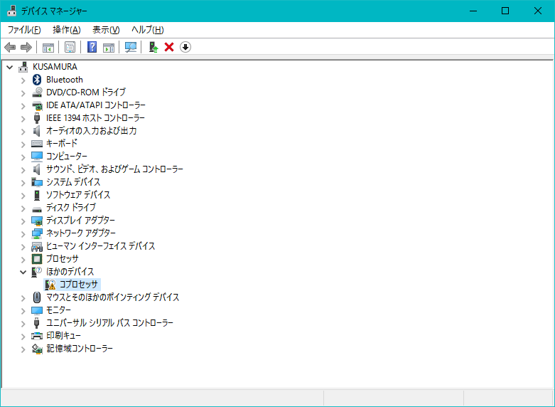Click the blue Help question mark icon
The width and height of the screenshot is (555, 407).
(x=92, y=47)
